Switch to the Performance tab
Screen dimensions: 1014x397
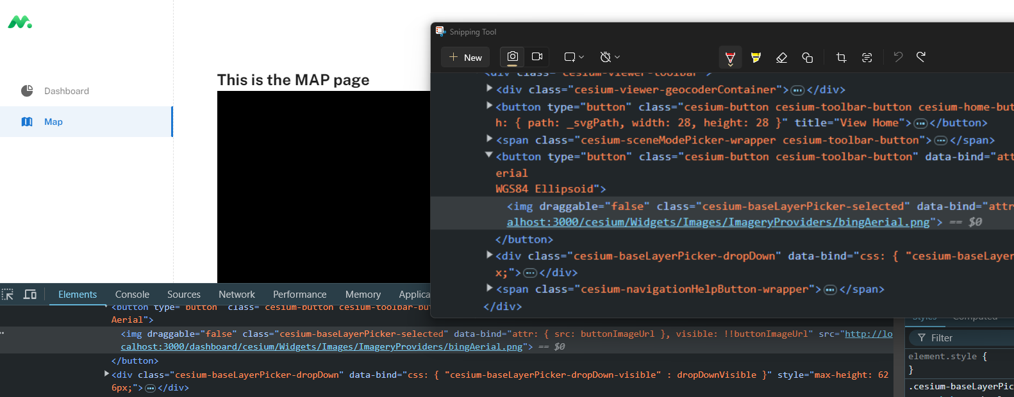[300, 295]
